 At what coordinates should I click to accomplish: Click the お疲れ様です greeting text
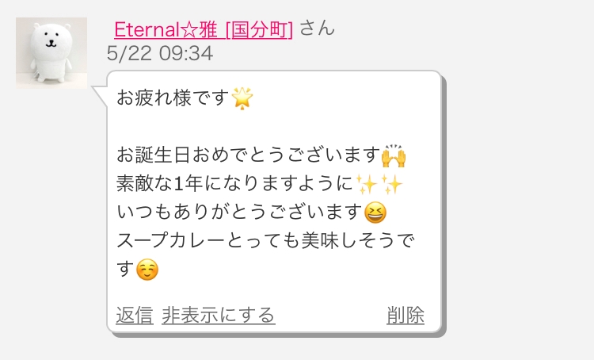[173, 98]
